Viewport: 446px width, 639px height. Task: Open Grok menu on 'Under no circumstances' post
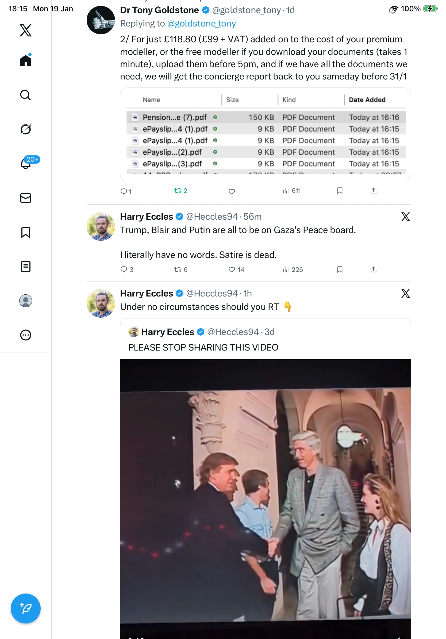click(405, 293)
